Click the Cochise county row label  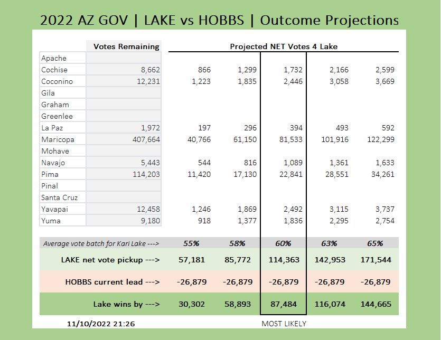(x=54, y=70)
